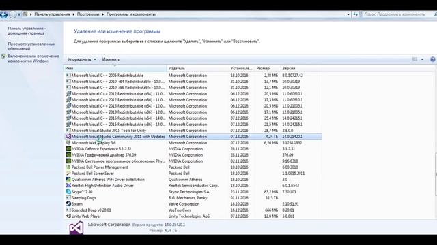Viewport: 437px width, 245px height.
Task: Click the 666 МБ size for Stranded Deep
Action: tap(272, 210)
